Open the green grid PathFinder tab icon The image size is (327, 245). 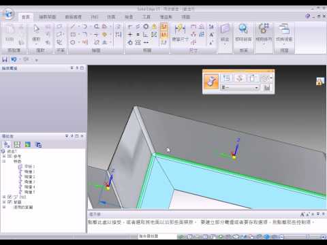coord(17,144)
